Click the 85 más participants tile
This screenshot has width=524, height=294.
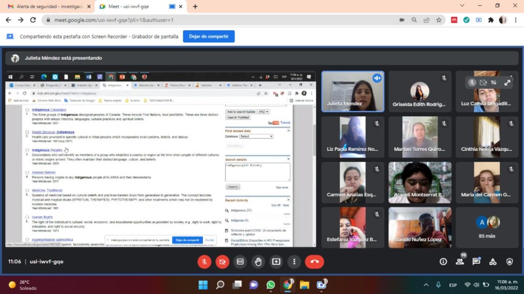pyautogui.click(x=487, y=228)
